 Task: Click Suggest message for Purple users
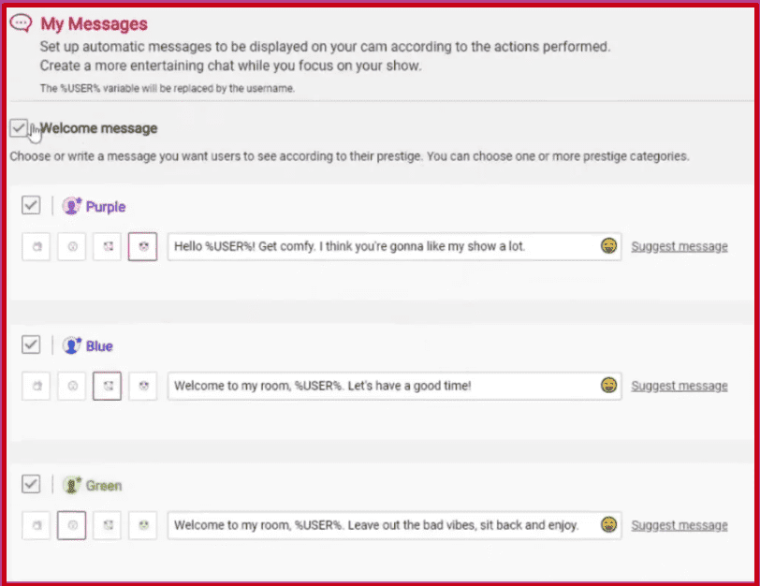tap(679, 247)
